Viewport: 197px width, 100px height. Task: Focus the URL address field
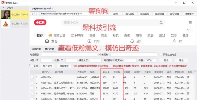coord(74,13)
